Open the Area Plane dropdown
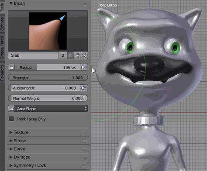The image size is (207, 171). pyautogui.click(x=51, y=109)
